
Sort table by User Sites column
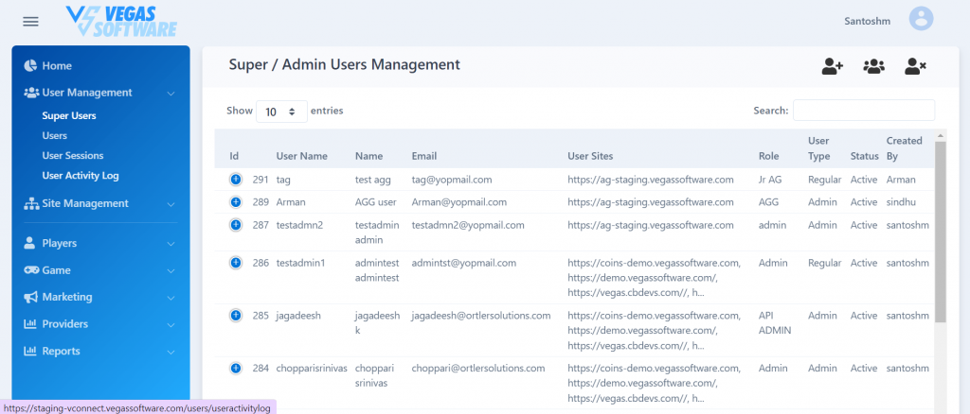(590, 156)
